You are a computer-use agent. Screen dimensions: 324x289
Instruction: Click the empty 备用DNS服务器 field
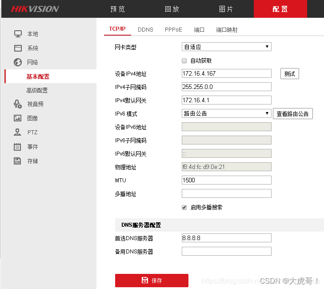pos(227,251)
